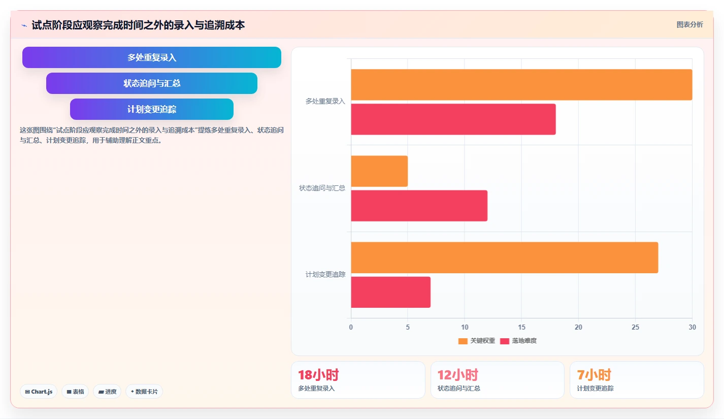Image resolution: width=724 pixels, height=419 pixels.
Task: Click the red bar for 多处重复录入
Action: coord(453,119)
